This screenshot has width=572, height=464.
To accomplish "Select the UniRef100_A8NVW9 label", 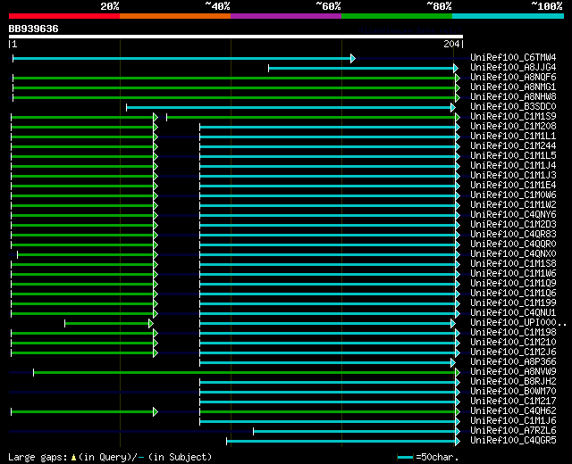I will 513,372.
